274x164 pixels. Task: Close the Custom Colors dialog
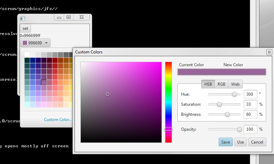coord(269,52)
